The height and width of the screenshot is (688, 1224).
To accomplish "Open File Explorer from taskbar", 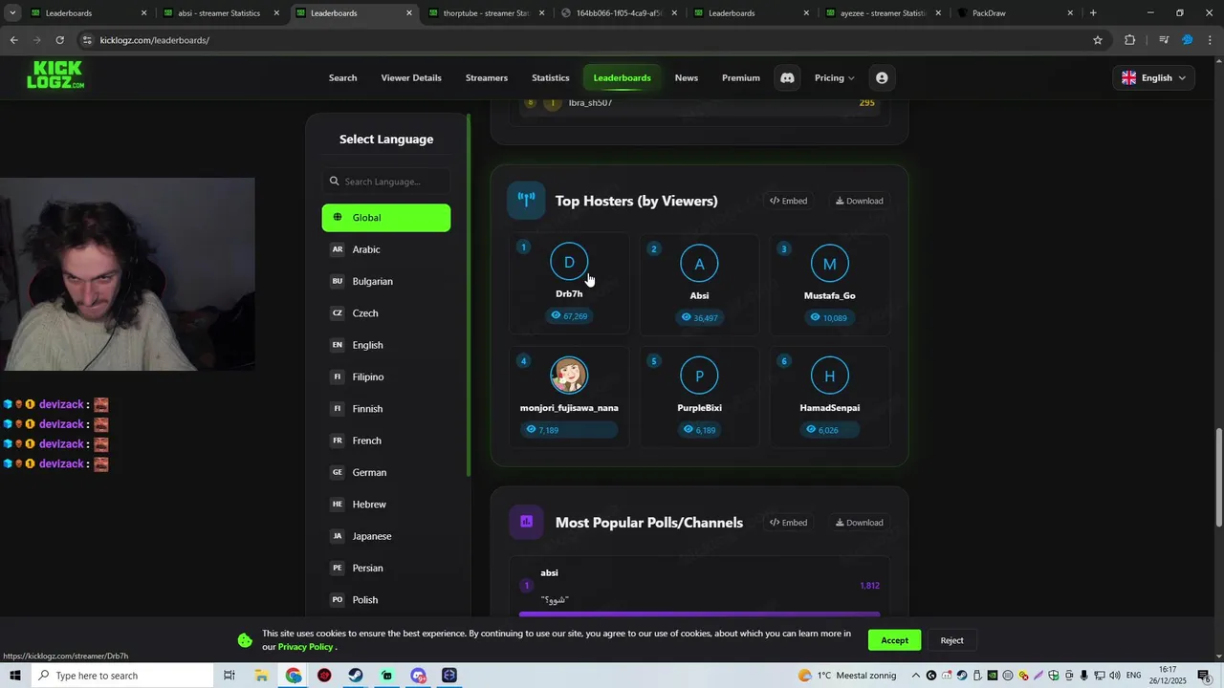I will pos(261,676).
